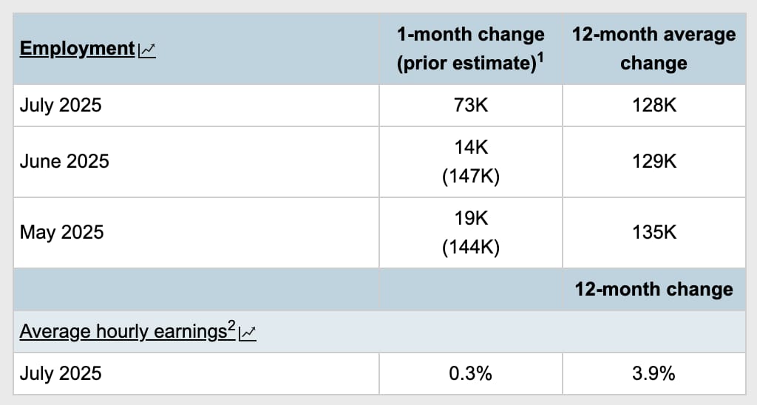Open the Employment link in table header
Image resolution: width=757 pixels, height=405 pixels.
click(77, 49)
